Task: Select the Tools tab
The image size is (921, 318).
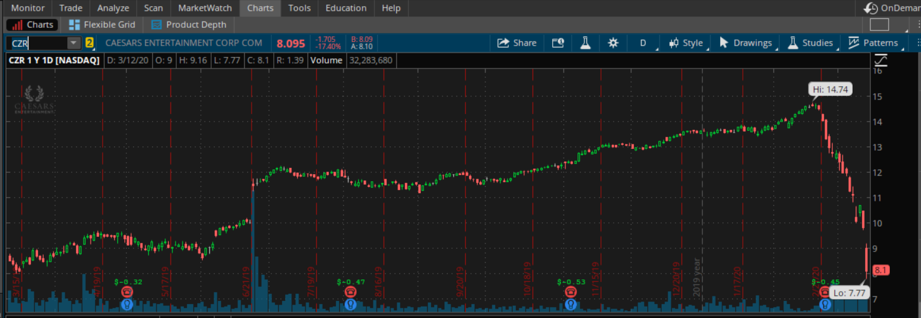Action: coord(299,8)
